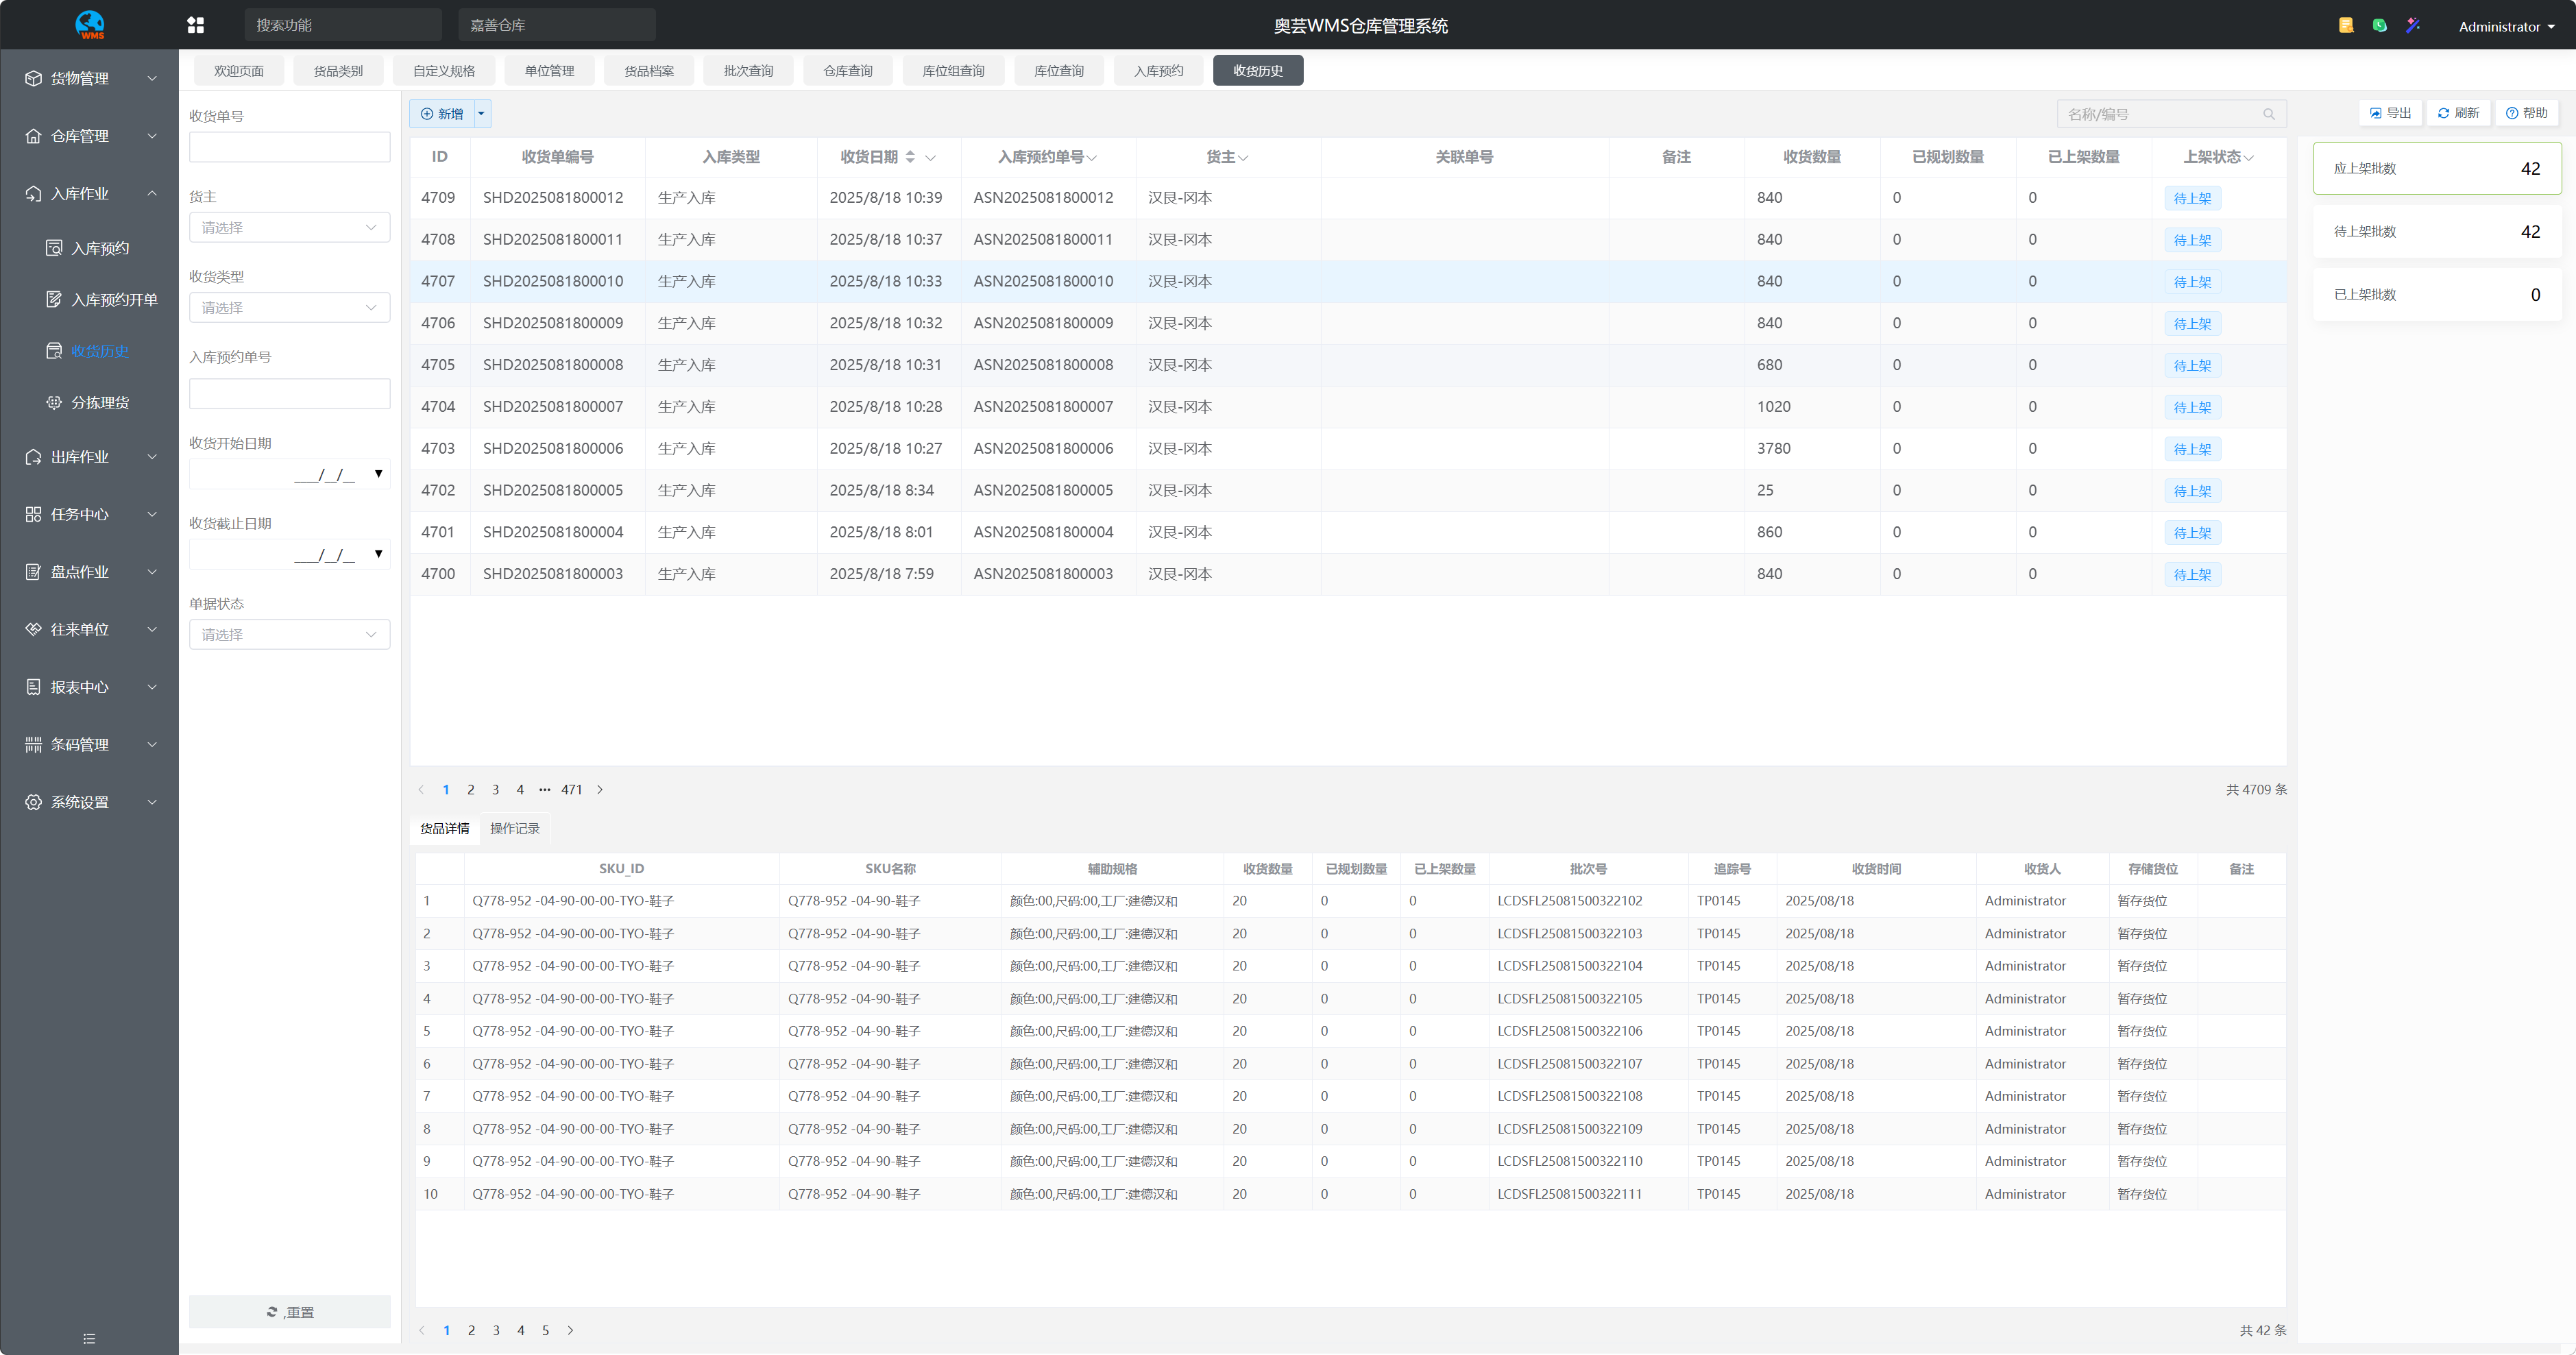Open the 货主 请选择 dropdown filter
2576x1355 pixels.
[289, 228]
